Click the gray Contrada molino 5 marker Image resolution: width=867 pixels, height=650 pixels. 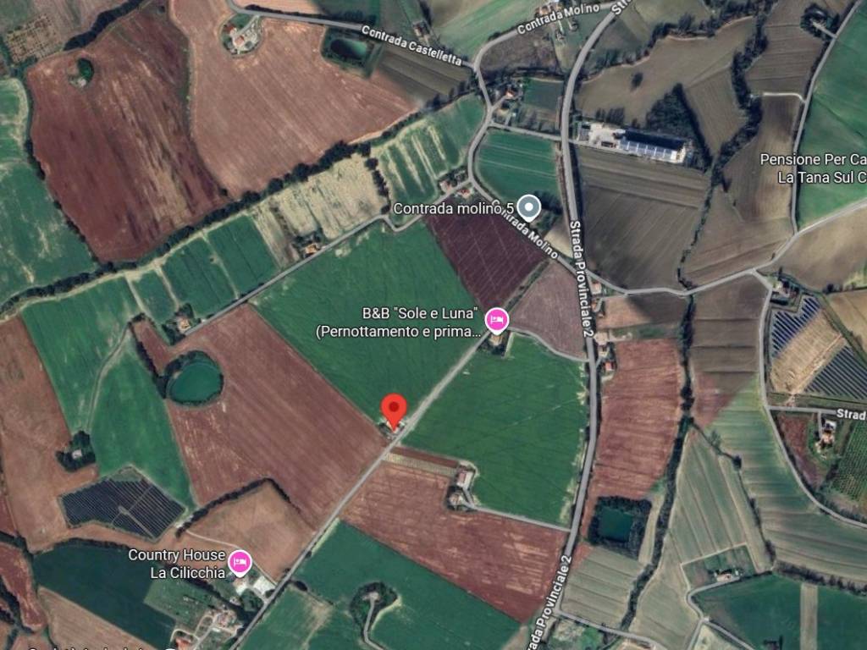(529, 208)
